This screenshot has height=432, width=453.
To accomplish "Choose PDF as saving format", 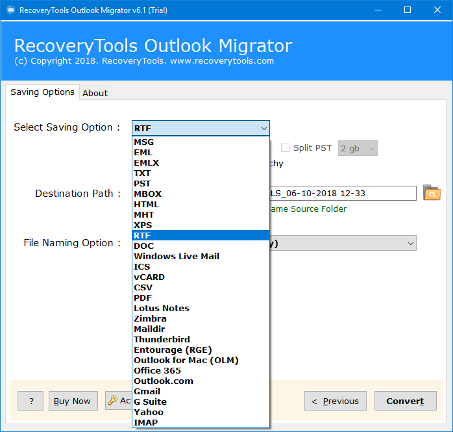I will tap(201, 298).
